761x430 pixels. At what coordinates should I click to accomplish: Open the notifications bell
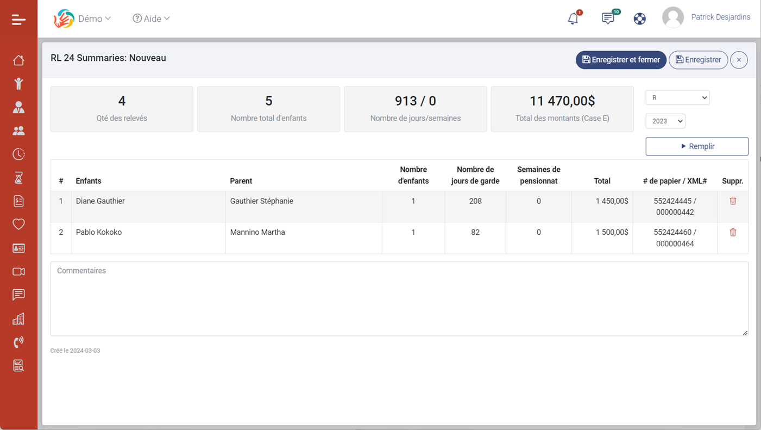[573, 18]
